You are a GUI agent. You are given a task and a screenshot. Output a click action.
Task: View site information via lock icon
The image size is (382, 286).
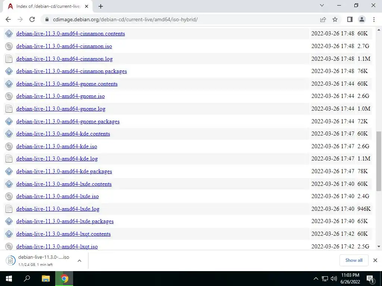[47, 19]
